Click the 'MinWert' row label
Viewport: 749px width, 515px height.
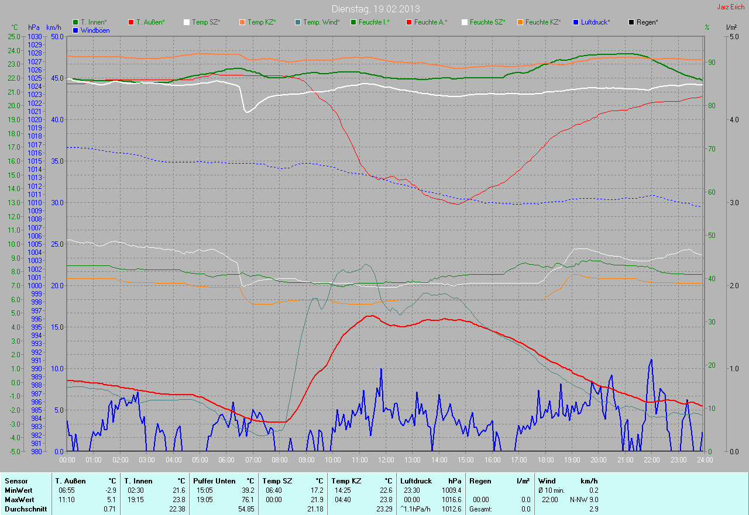pyautogui.click(x=18, y=490)
